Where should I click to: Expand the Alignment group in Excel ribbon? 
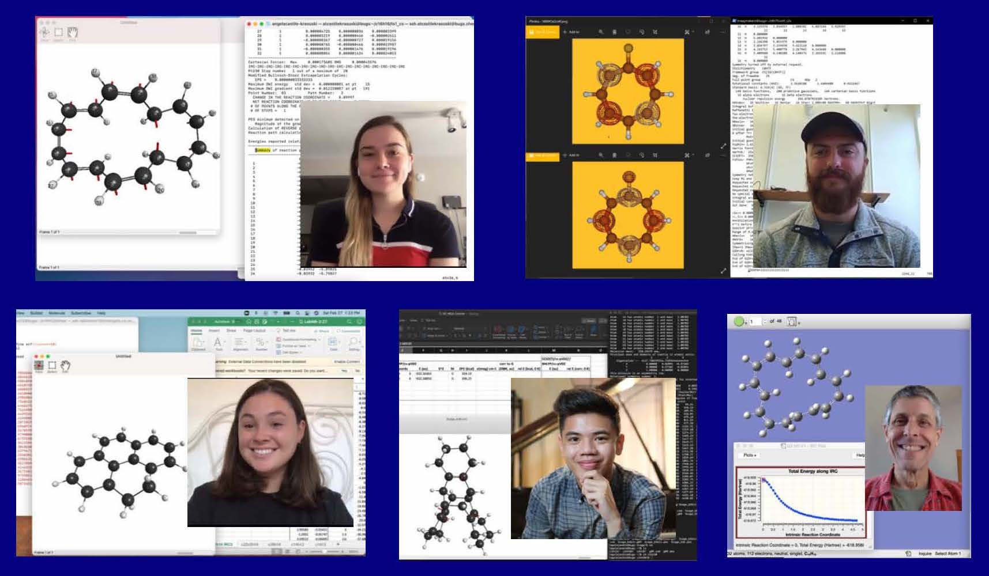tap(240, 344)
